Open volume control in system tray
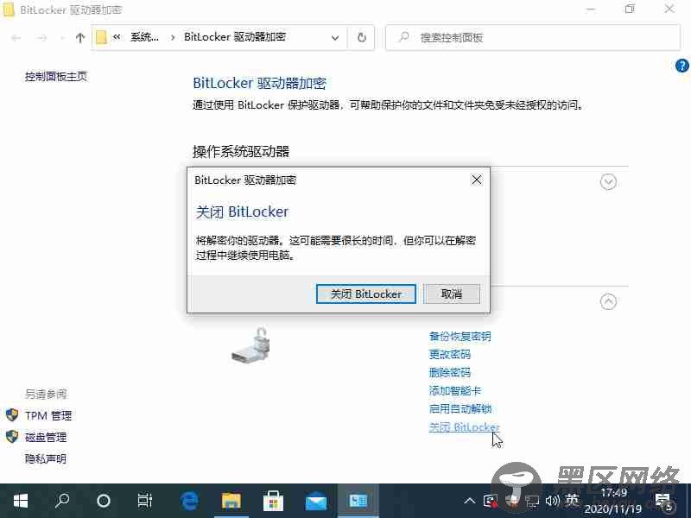Screen dimensions: 691x518 tap(552, 501)
